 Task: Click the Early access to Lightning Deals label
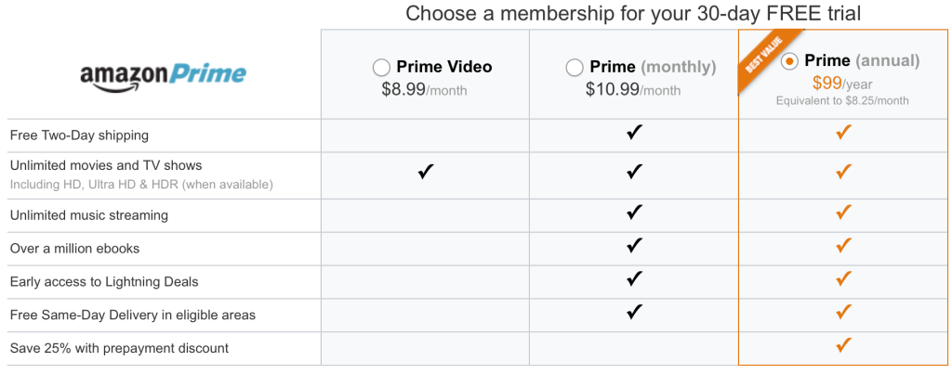click(x=104, y=282)
